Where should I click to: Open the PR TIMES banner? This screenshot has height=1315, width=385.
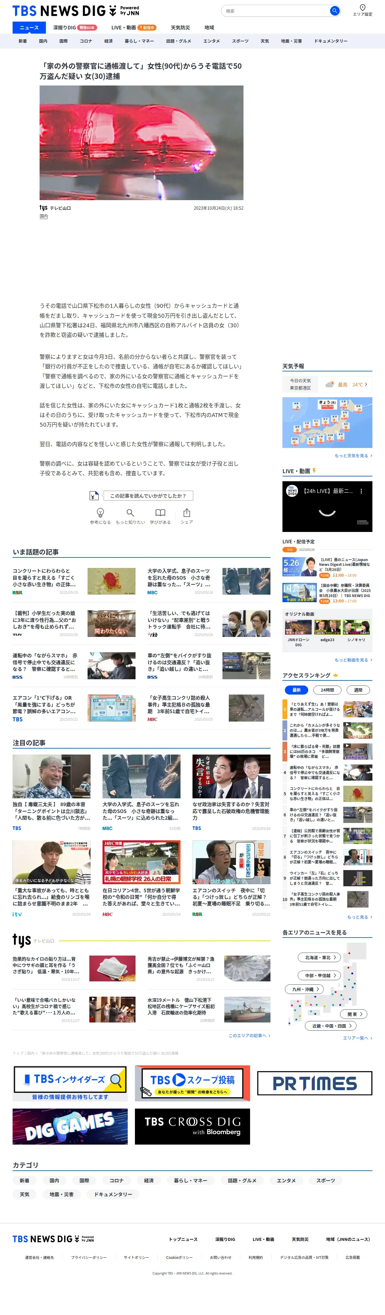(x=315, y=1083)
